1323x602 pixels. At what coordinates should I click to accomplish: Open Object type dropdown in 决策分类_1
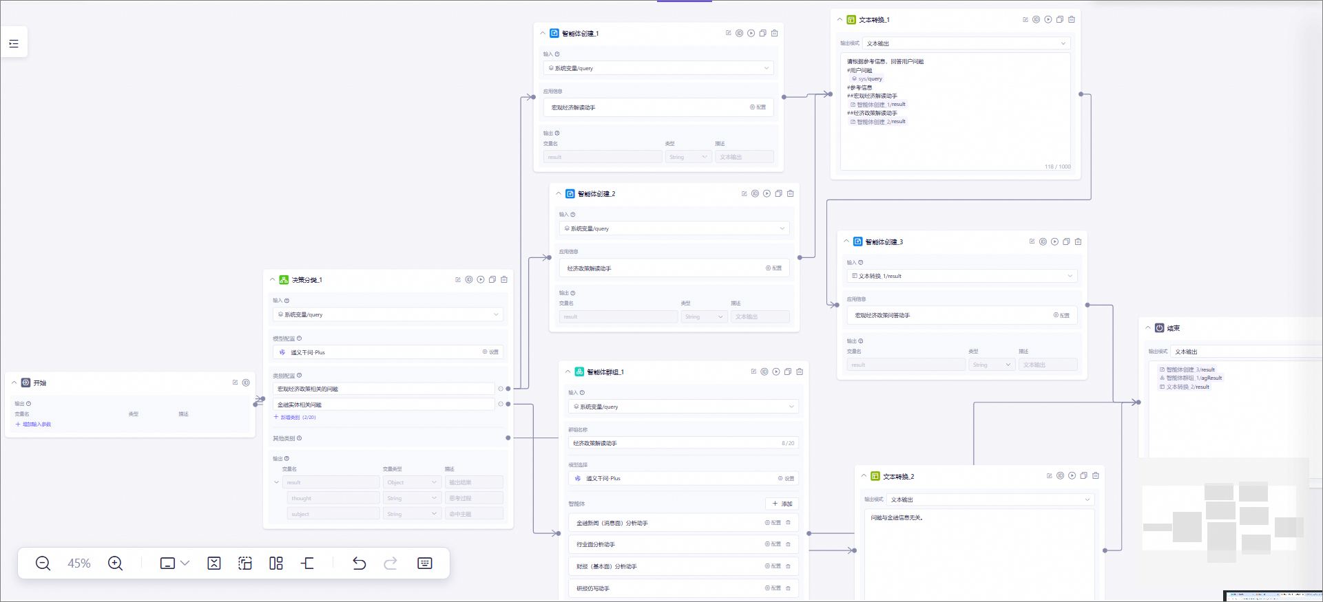412,482
